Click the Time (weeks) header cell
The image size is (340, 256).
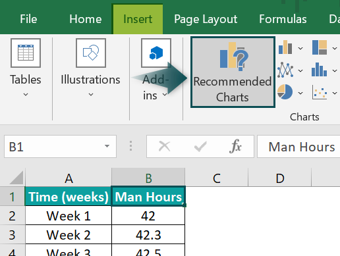pyautogui.click(x=69, y=197)
